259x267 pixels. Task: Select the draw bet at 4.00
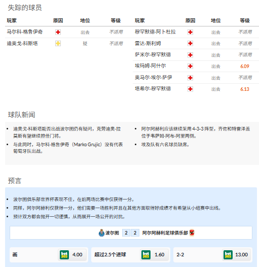tap(49, 255)
